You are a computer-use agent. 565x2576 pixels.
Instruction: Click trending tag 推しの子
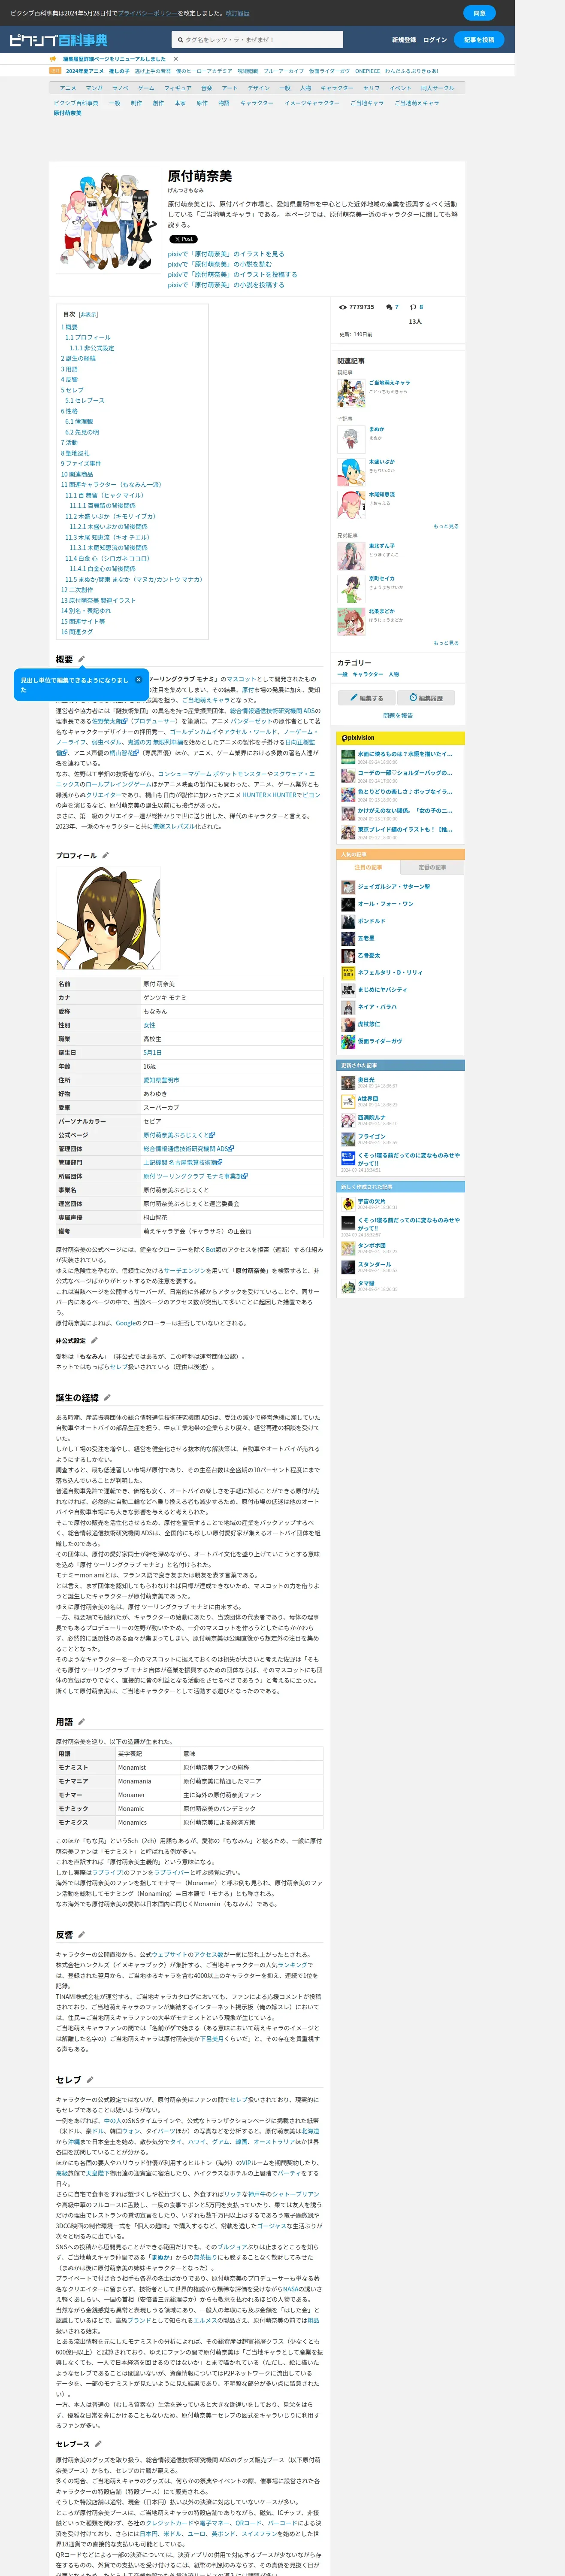tap(119, 71)
